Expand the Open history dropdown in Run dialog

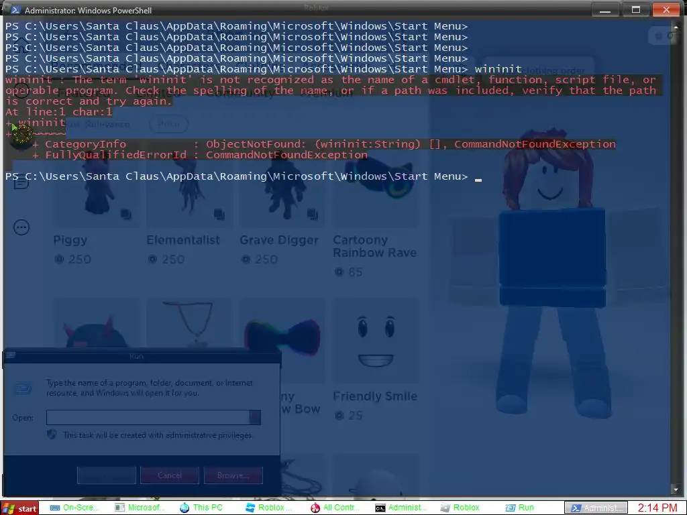click(255, 417)
